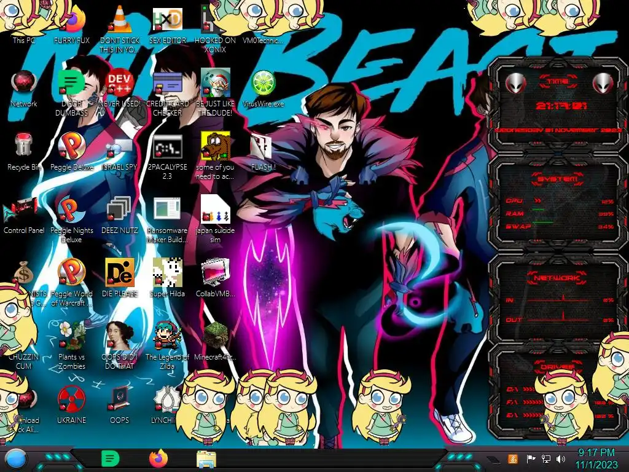
Task: Launch Firefox from the taskbar
Action: coord(158,458)
